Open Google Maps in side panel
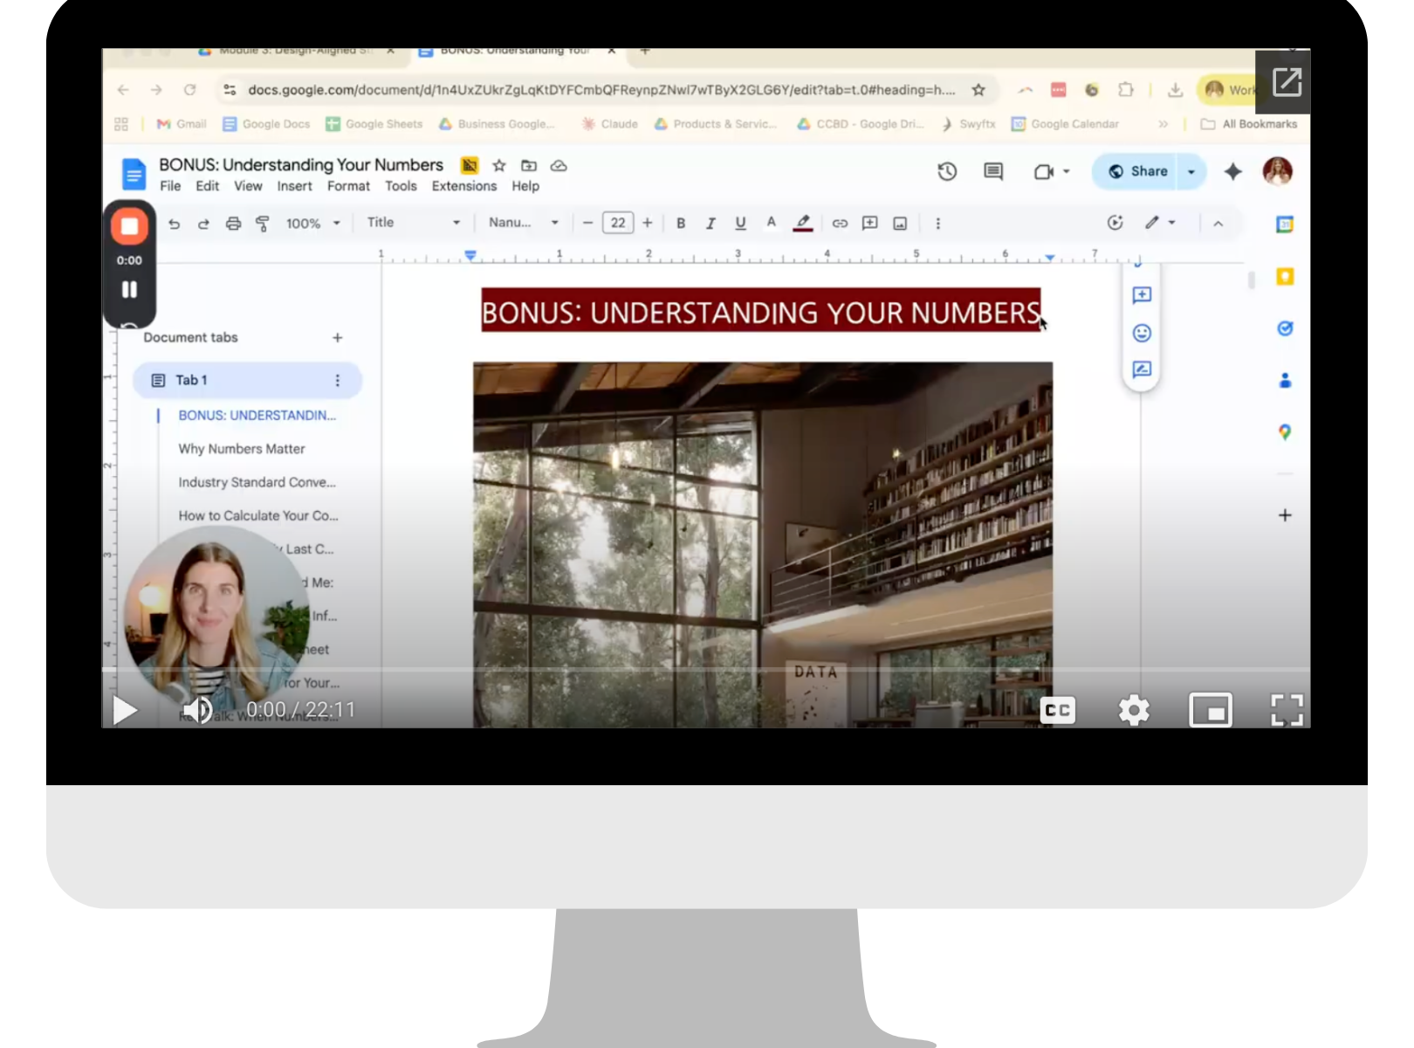This screenshot has height=1048, width=1414. click(1285, 432)
